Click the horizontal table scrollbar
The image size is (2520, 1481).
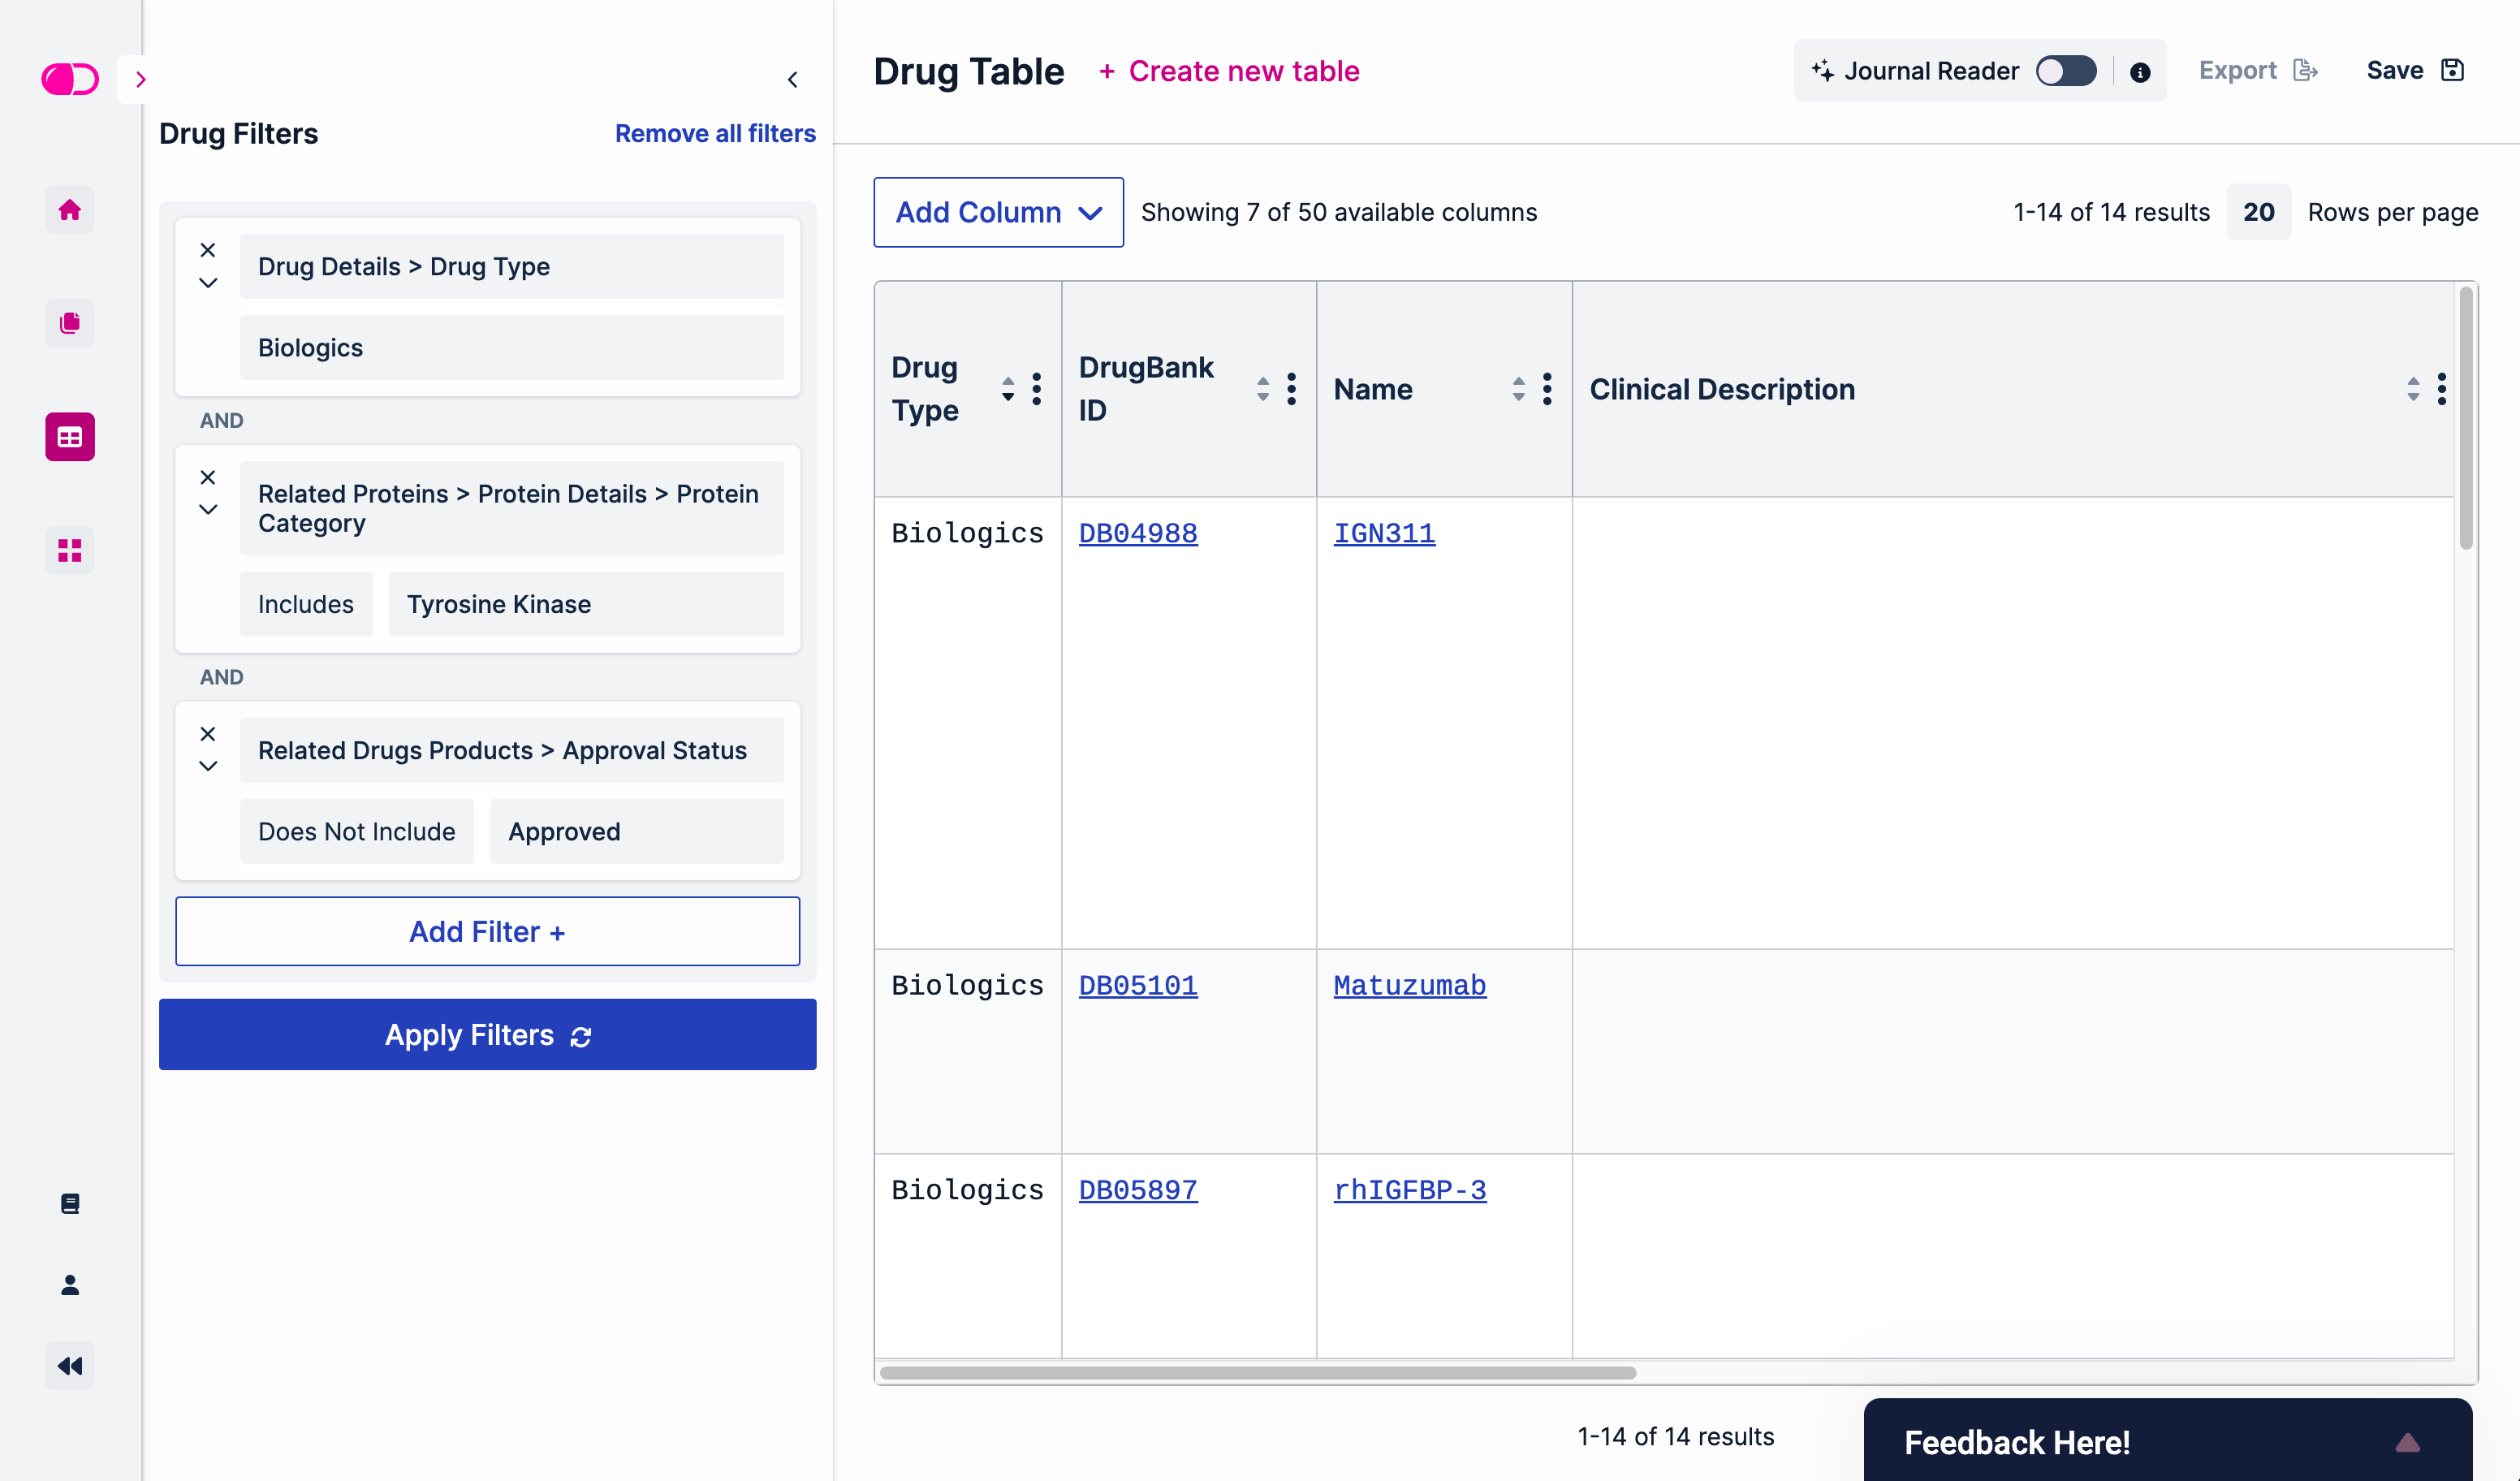[x=1257, y=1372]
